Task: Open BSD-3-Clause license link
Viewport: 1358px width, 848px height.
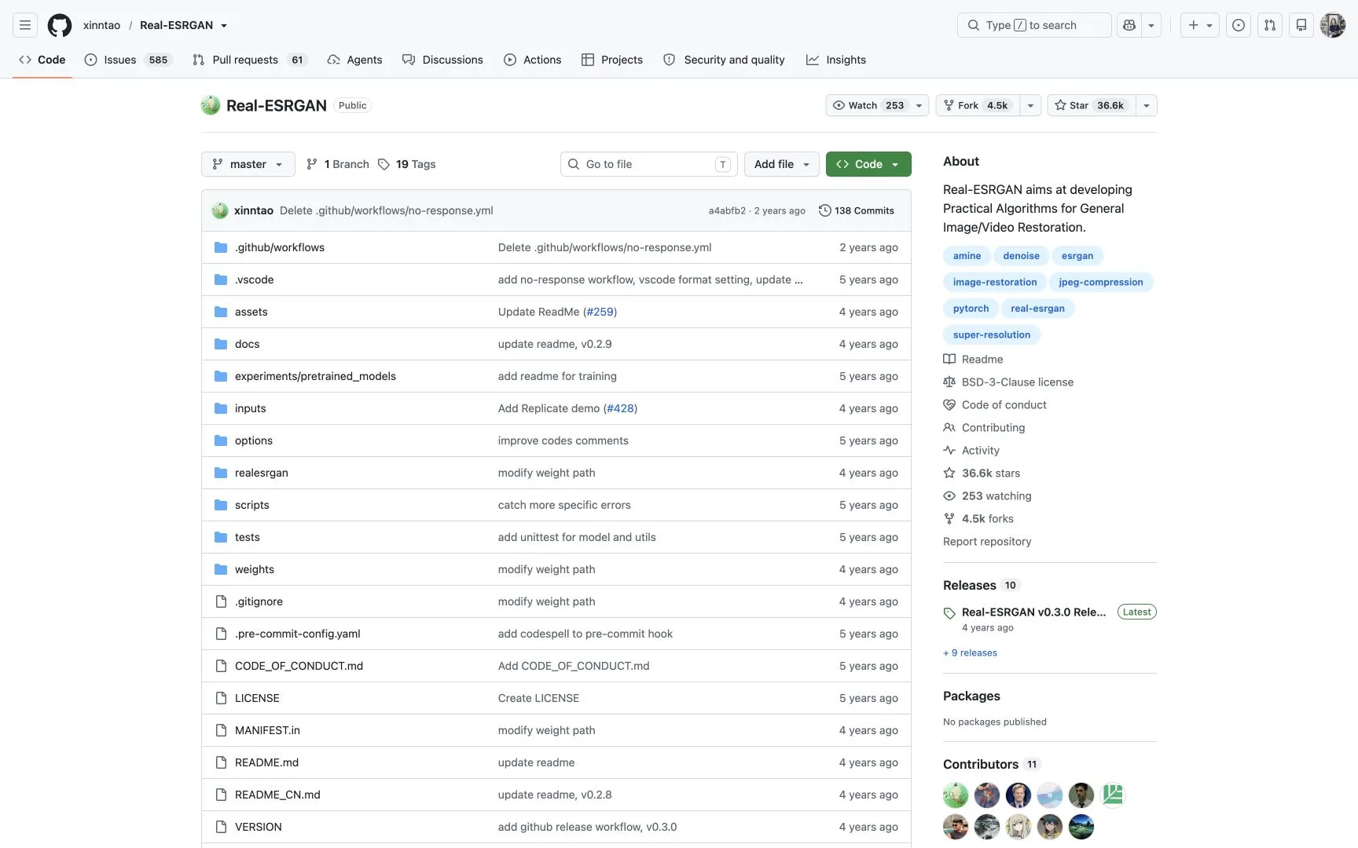Action: pos(1008,382)
